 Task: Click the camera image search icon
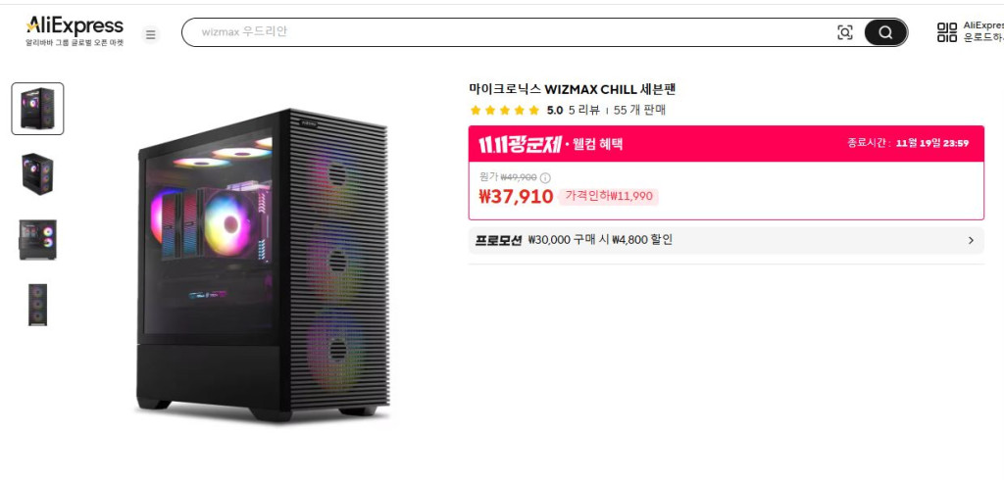tap(844, 32)
